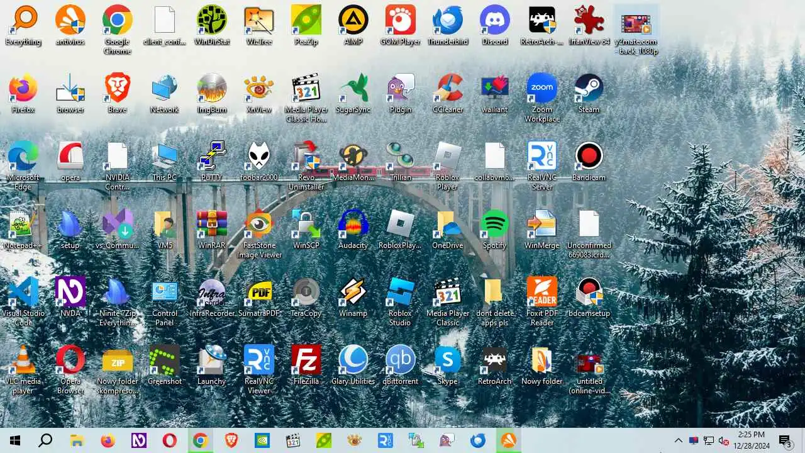Select the qBittorrent desktop icon
The width and height of the screenshot is (805, 453).
point(401,365)
